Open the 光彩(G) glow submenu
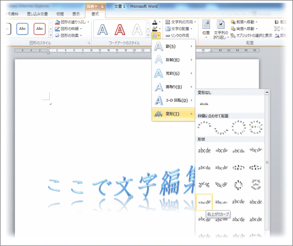 [174, 73]
